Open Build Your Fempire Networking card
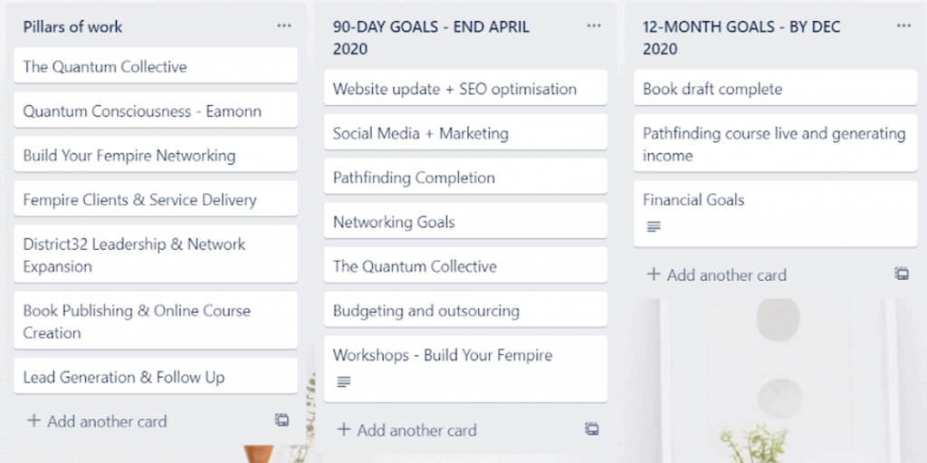Image resolution: width=927 pixels, height=463 pixels. pyautogui.click(x=156, y=155)
